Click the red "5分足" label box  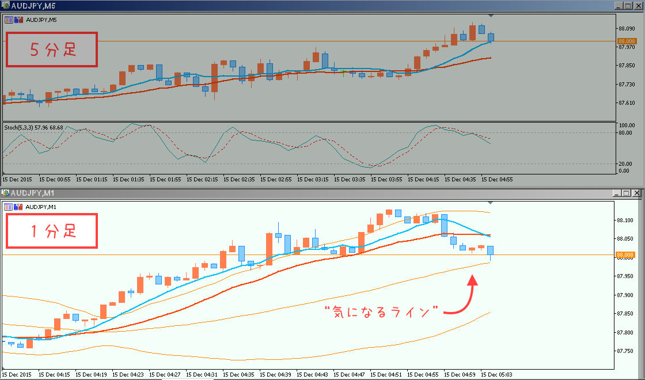(52, 50)
